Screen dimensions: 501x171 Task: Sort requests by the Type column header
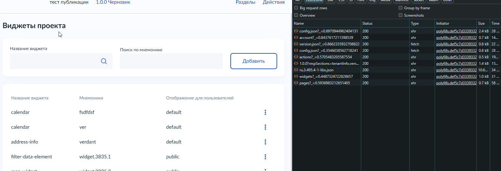[x=422, y=23]
